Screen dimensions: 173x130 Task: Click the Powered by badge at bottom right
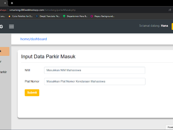click(170, 127)
